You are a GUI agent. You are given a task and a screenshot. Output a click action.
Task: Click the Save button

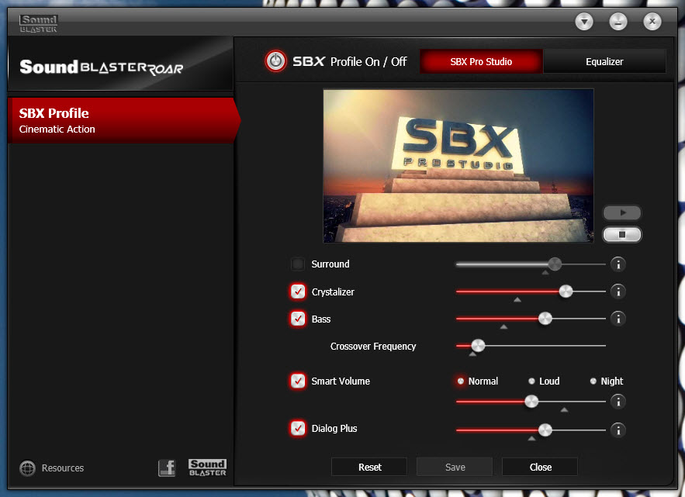[x=455, y=468]
